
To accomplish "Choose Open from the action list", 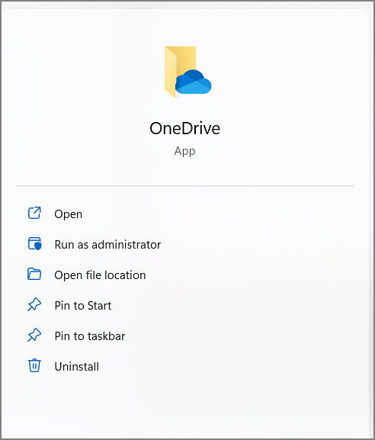I will [68, 214].
